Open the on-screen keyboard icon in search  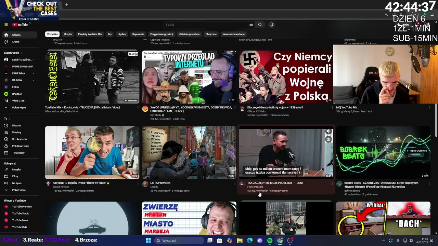(251, 25)
